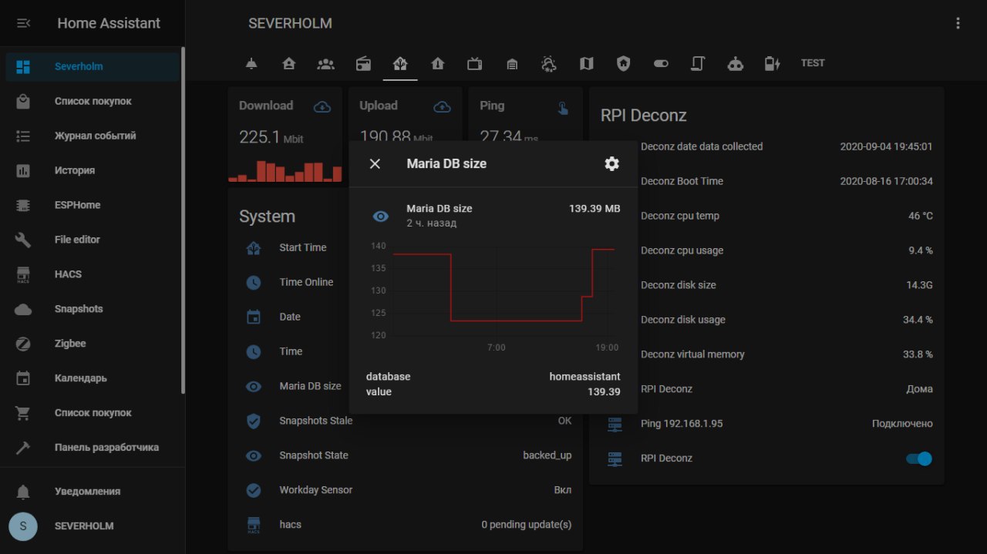
Task: Close the Maria DB size dialog
Action: pos(375,163)
